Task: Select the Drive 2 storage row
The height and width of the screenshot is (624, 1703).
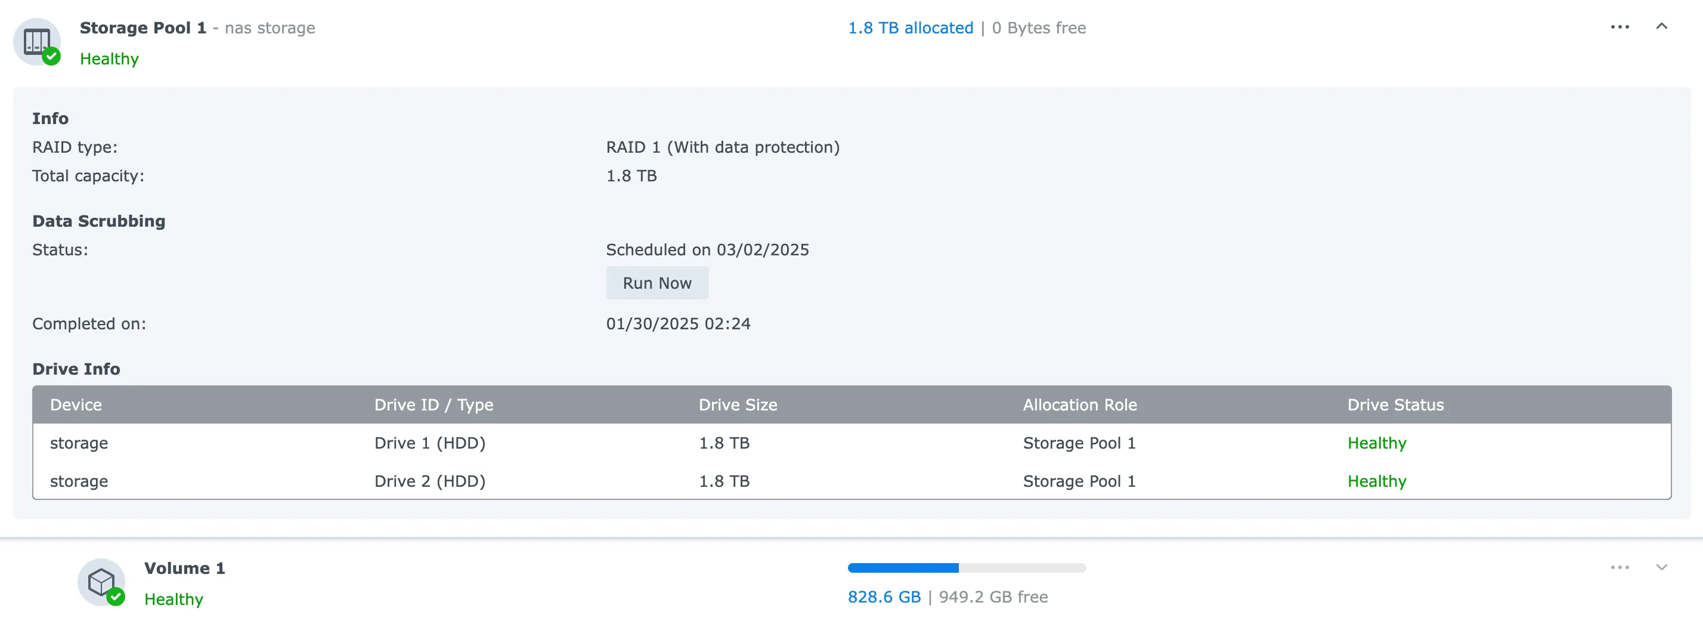Action: 79,481
